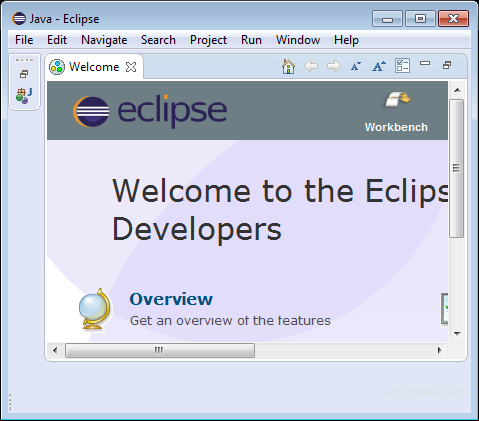Restore the Welcome view in its toolbar
Image resolution: width=479 pixels, height=421 pixels.
click(447, 65)
